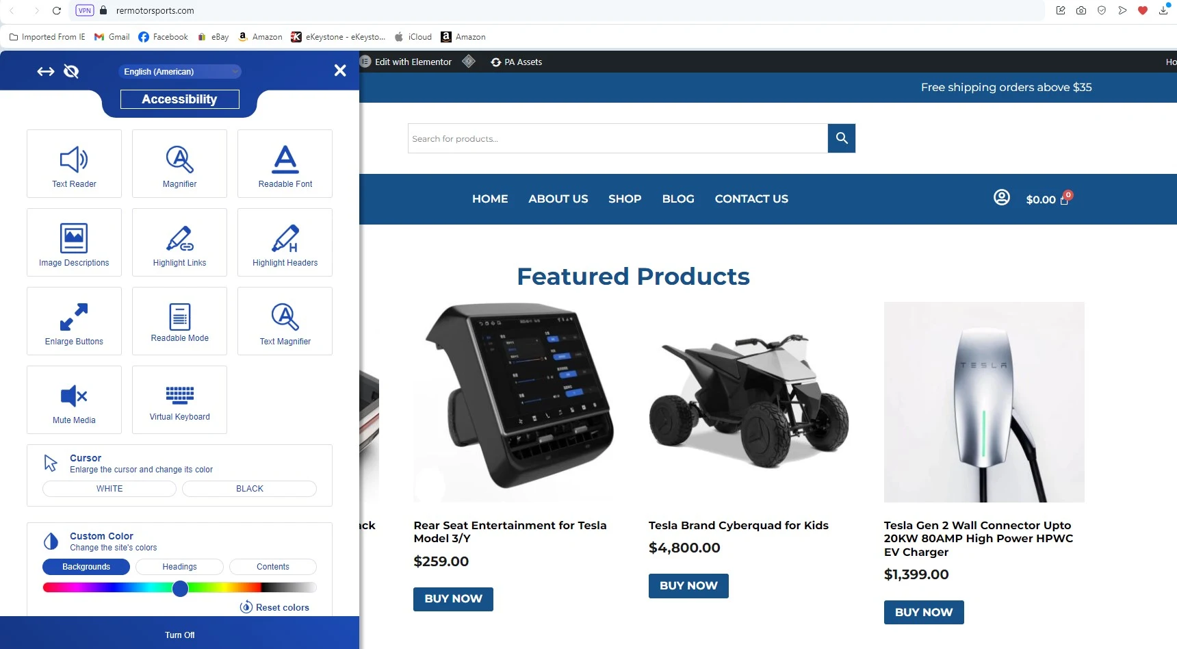Image resolution: width=1177 pixels, height=649 pixels.
Task: Click Edit with Elementor
Action: tap(406, 62)
